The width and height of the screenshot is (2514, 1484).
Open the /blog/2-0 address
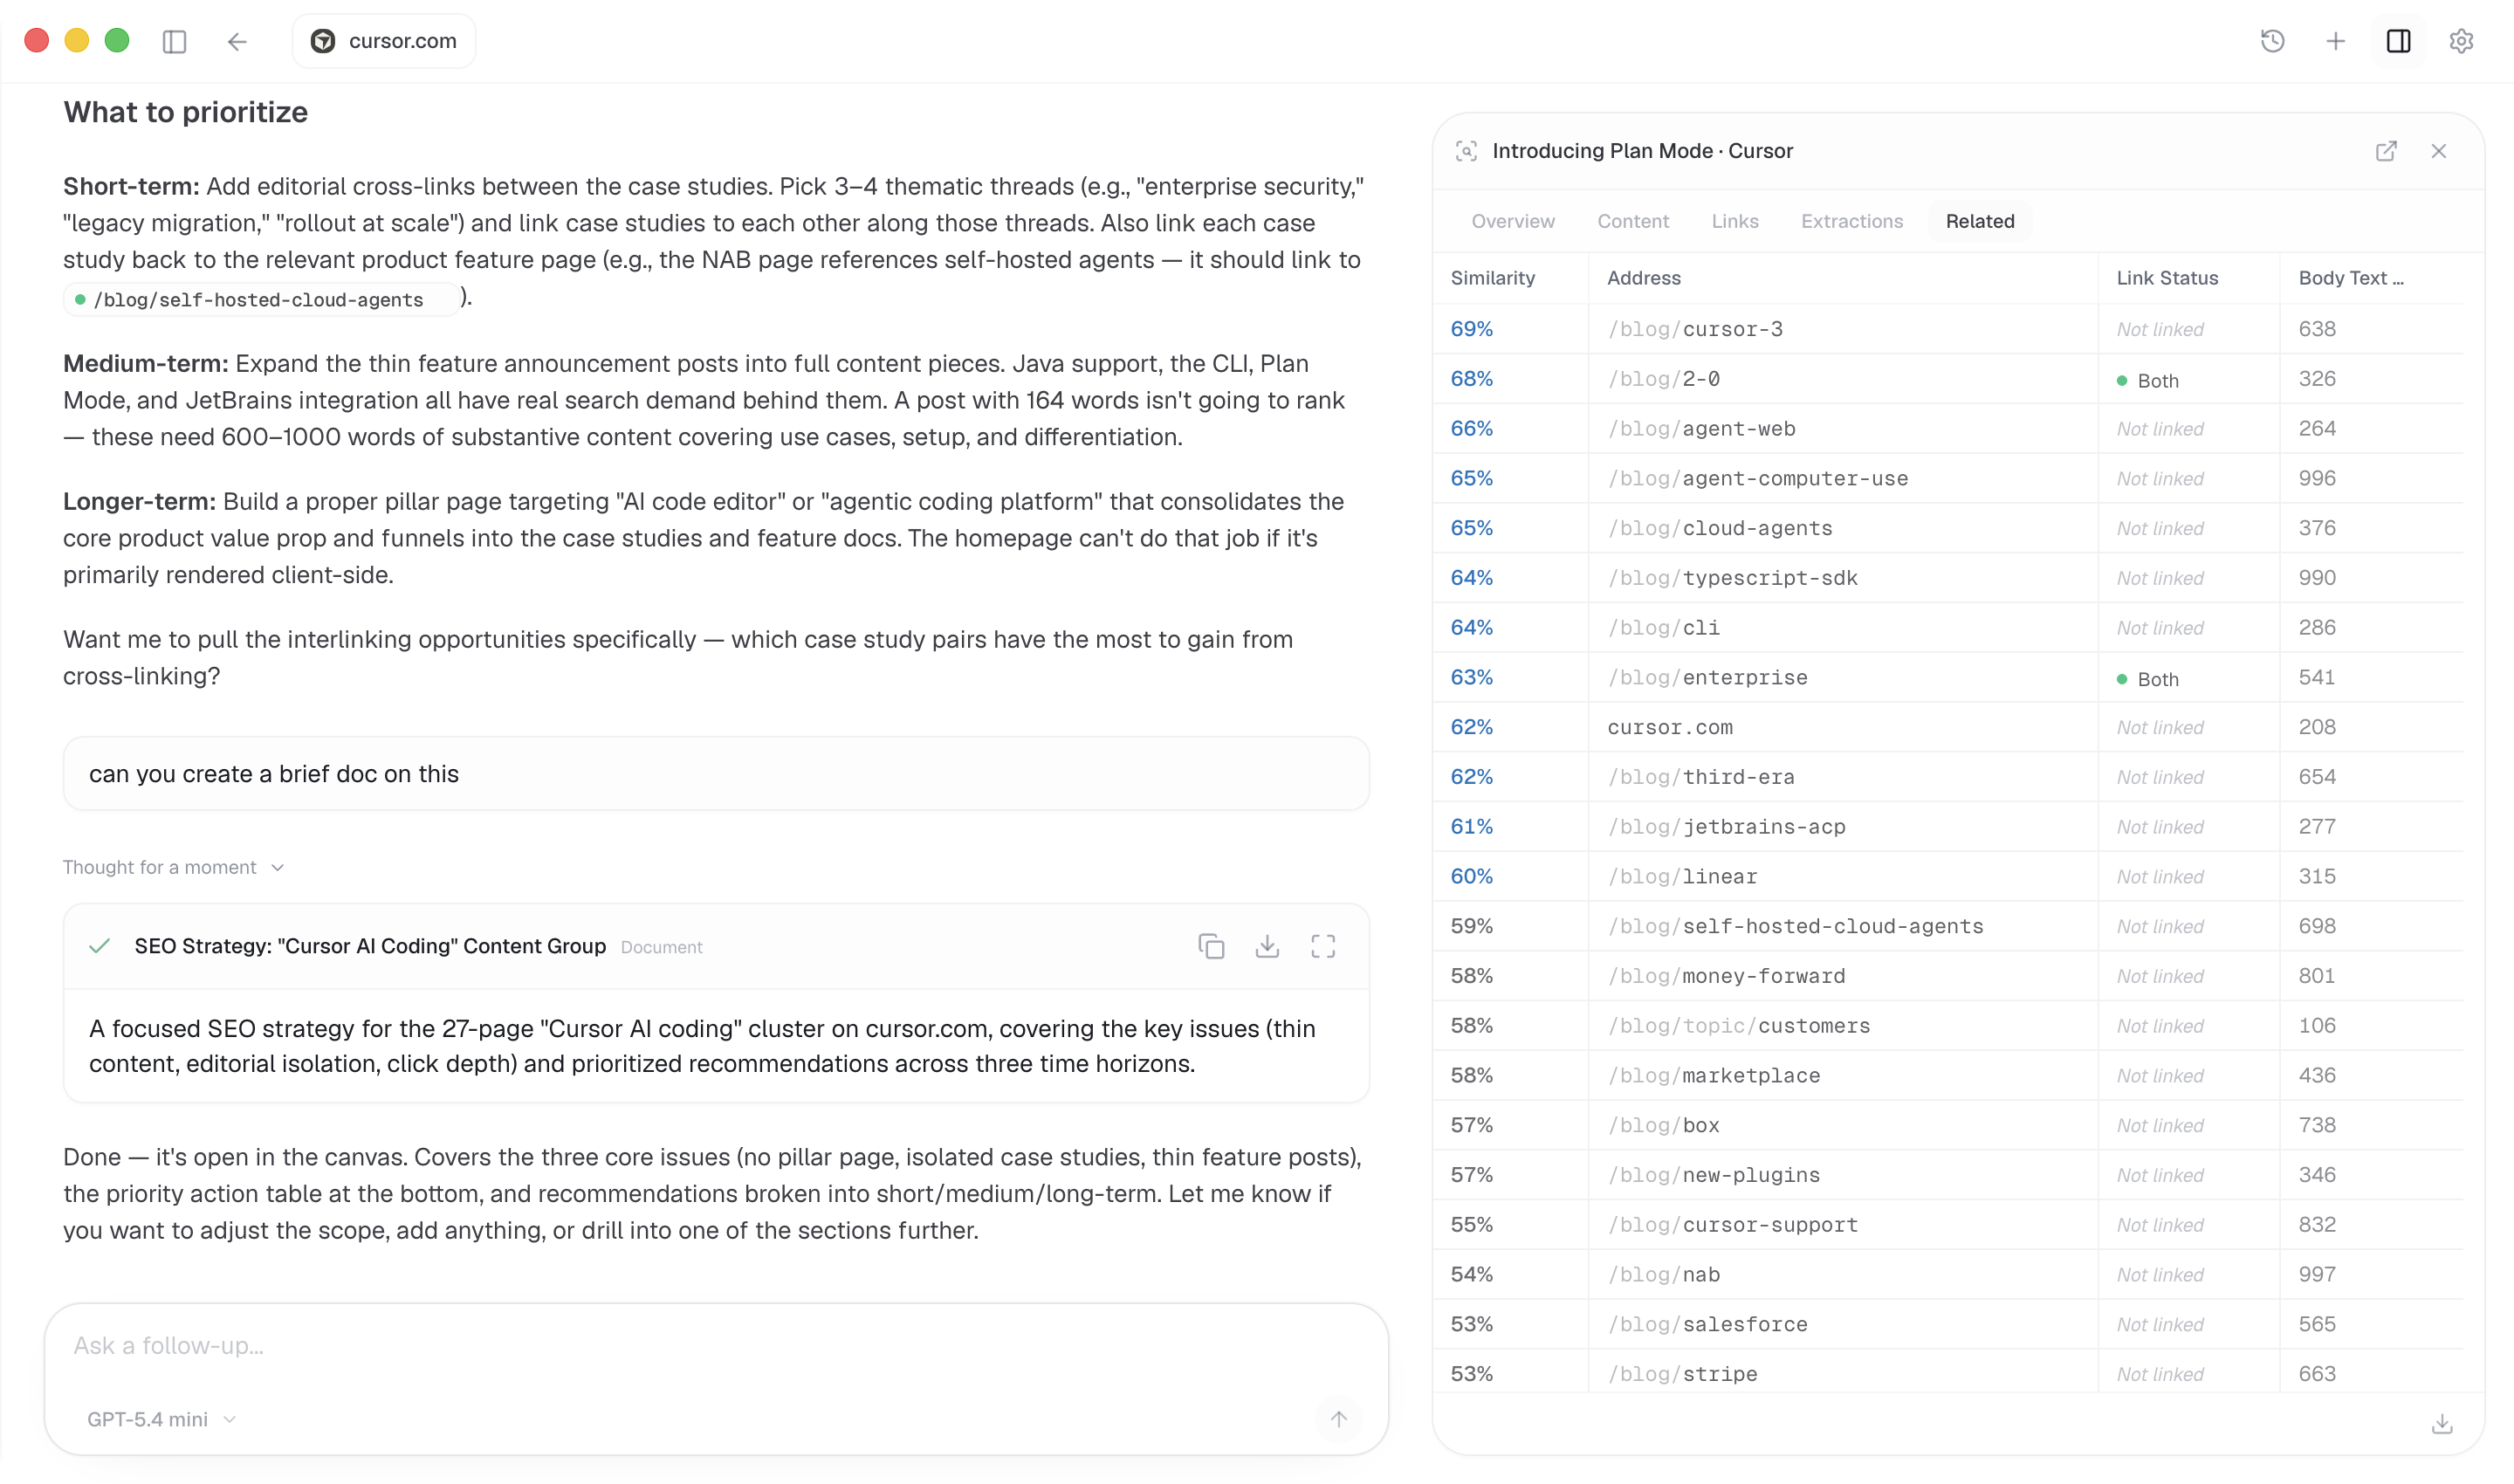(1664, 379)
